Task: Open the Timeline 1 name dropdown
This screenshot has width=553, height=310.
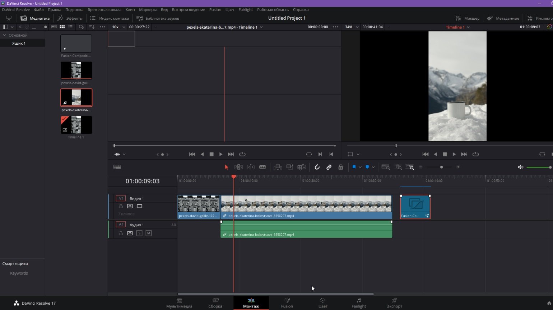Action: click(457, 27)
